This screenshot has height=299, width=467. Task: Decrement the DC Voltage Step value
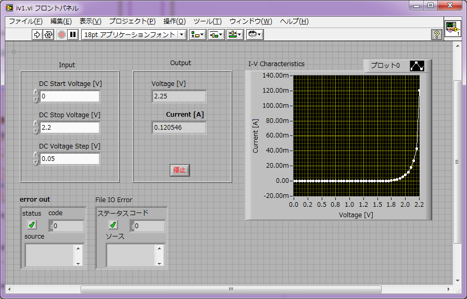point(36,162)
